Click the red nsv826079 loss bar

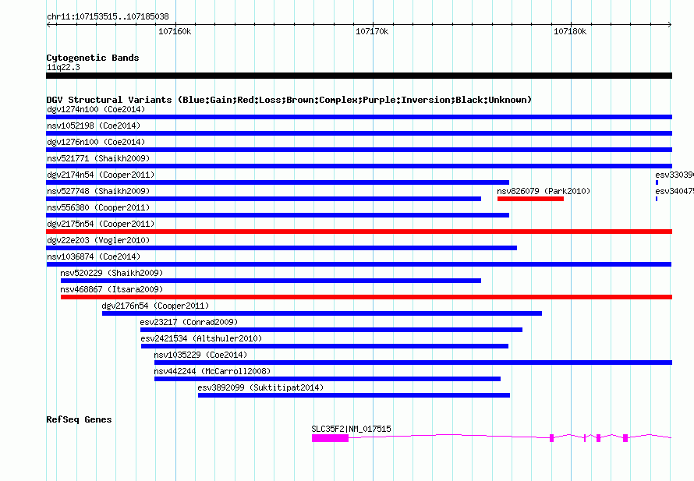coord(530,199)
